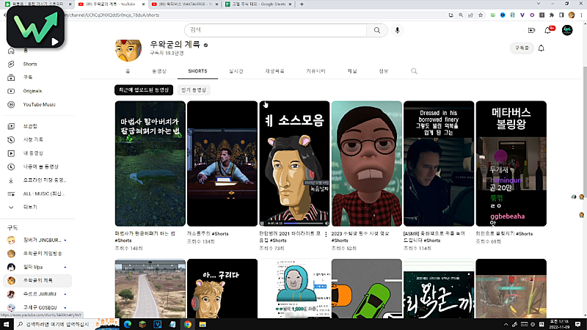Click the search button beside search box
587x330 pixels.
(x=376, y=30)
